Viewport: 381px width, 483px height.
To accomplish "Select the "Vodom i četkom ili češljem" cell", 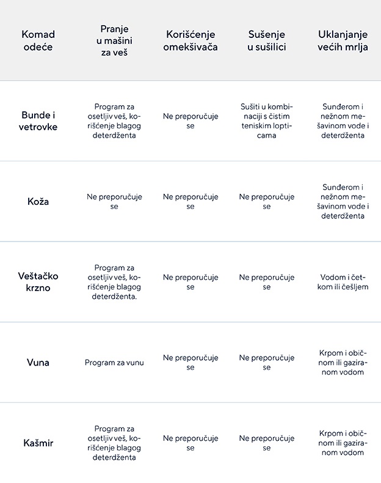I will tap(343, 282).
